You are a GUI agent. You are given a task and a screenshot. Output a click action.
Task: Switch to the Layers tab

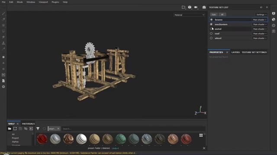[235, 53]
